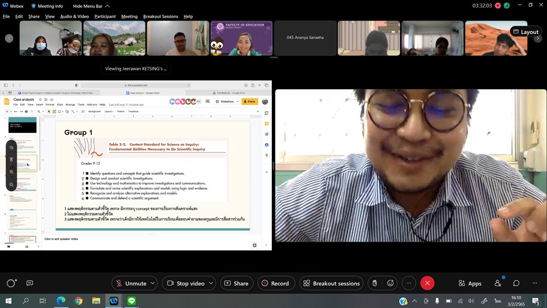Toggle closed captions button

tap(30, 283)
